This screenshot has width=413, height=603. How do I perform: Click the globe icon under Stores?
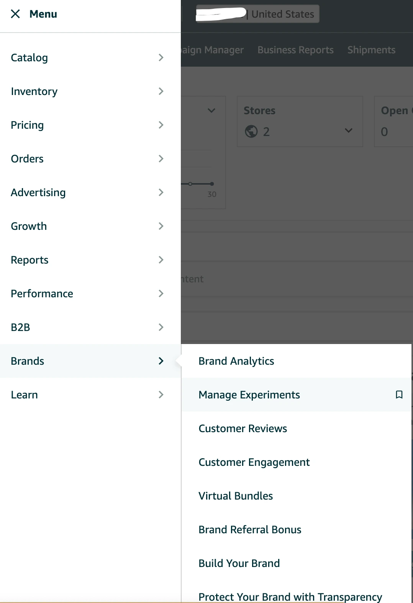point(251,131)
